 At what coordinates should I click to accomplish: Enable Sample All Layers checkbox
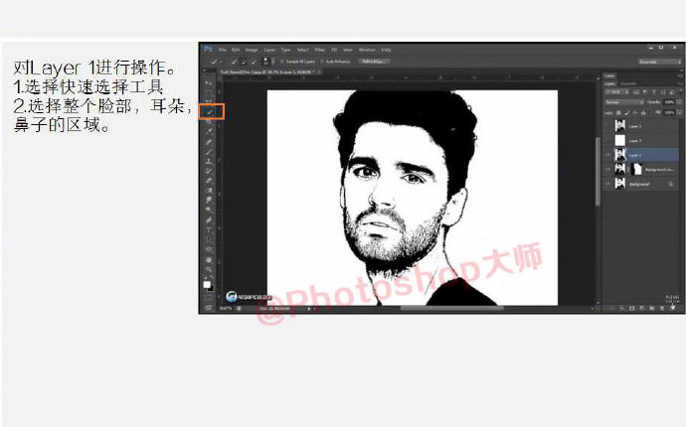pos(282,62)
